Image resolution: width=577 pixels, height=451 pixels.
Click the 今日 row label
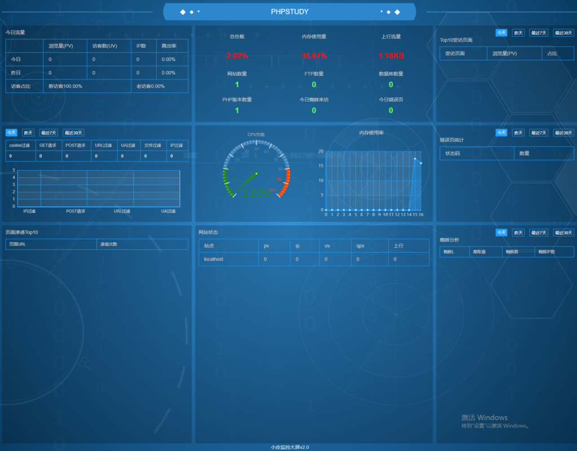pos(16,59)
